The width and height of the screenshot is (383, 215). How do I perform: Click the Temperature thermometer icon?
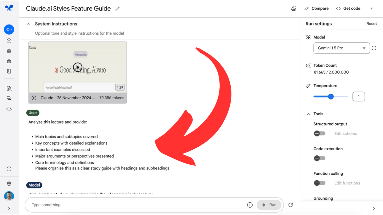coord(308,86)
